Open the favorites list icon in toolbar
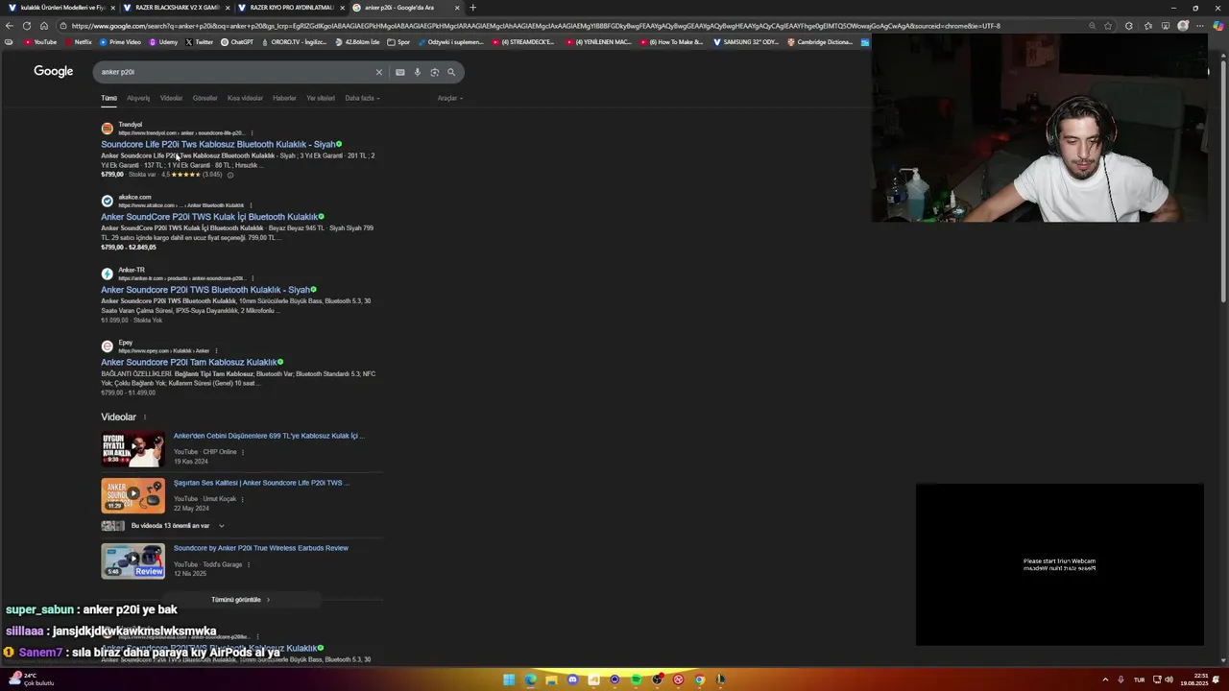Viewport: 1229px width, 691px height. point(1147,26)
